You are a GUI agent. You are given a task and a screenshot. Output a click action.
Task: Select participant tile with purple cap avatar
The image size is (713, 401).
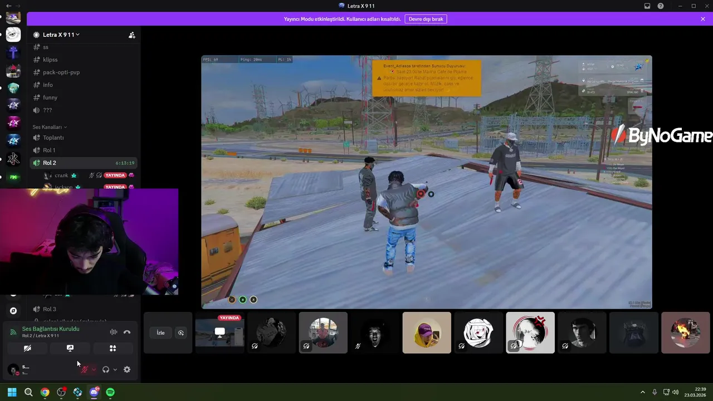click(427, 332)
